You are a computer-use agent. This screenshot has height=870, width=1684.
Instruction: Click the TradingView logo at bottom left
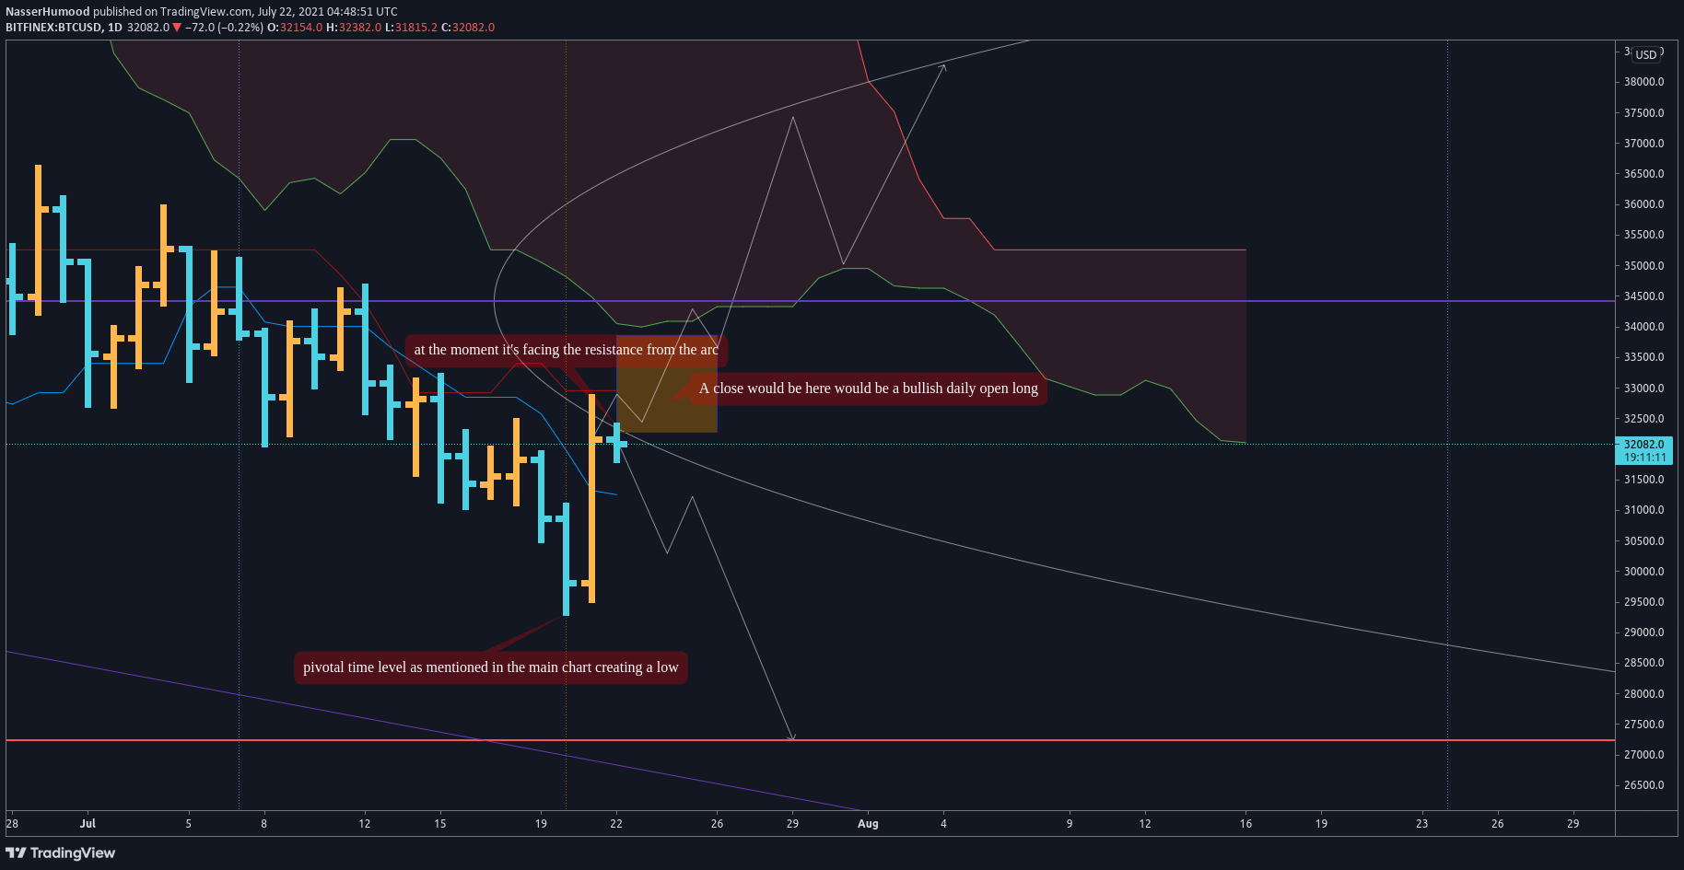(x=61, y=853)
